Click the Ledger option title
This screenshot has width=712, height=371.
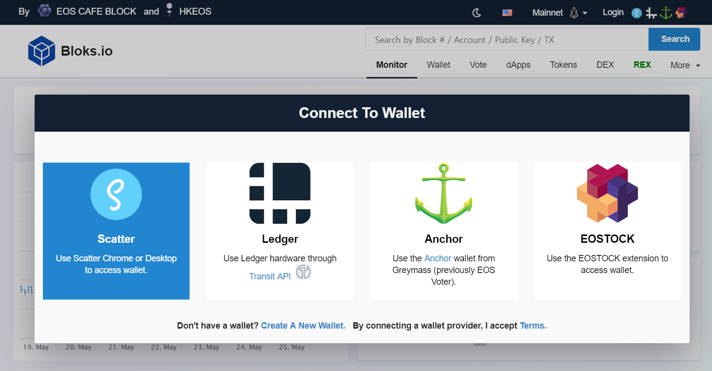(x=280, y=239)
